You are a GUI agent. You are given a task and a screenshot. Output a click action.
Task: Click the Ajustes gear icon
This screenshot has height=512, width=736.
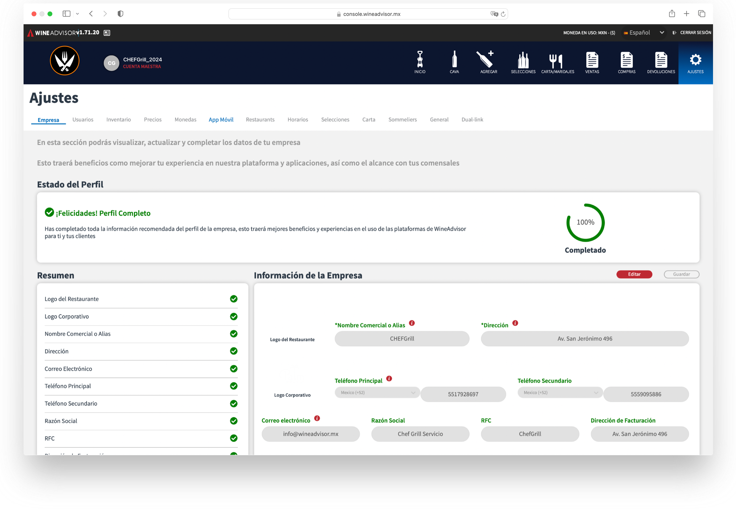pos(695,60)
